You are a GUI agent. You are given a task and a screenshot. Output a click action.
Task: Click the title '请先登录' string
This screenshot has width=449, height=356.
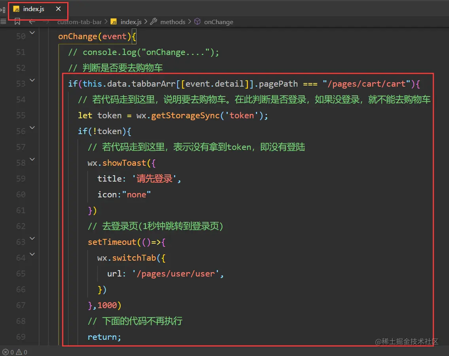tap(154, 179)
